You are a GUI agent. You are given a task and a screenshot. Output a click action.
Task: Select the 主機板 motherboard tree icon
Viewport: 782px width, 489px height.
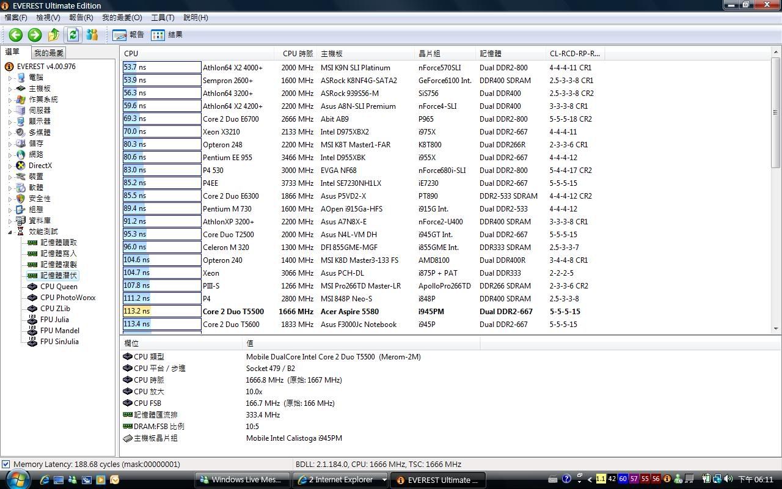coord(21,89)
